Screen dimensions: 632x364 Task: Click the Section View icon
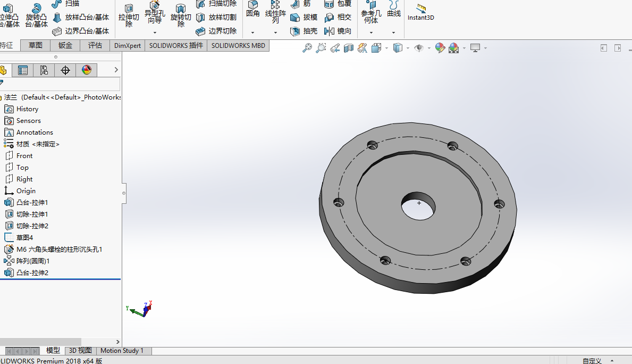coord(349,48)
